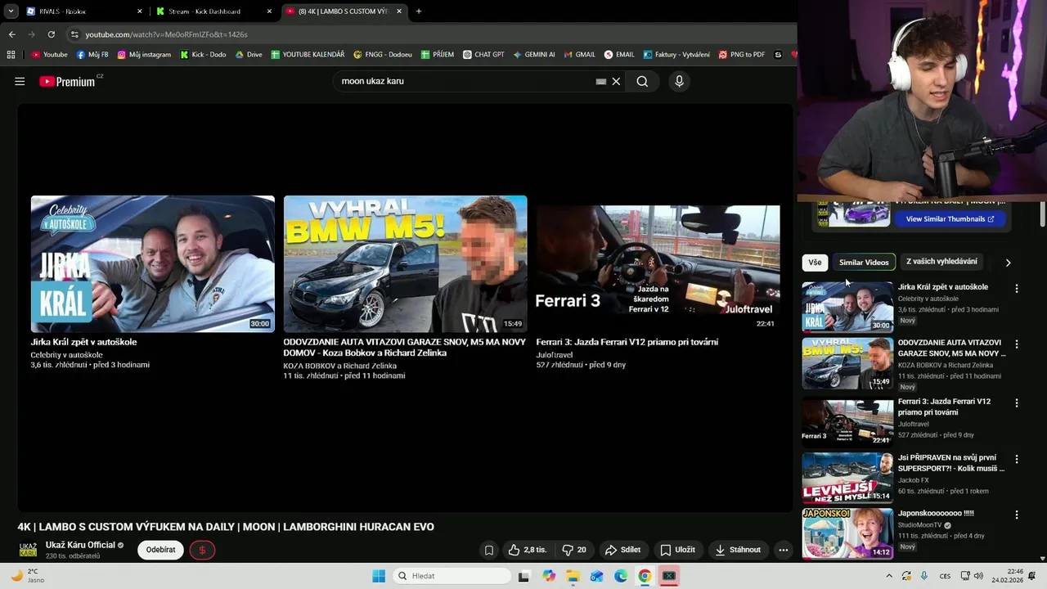
Task: Open the site information icon in address bar
Action: tap(74, 34)
